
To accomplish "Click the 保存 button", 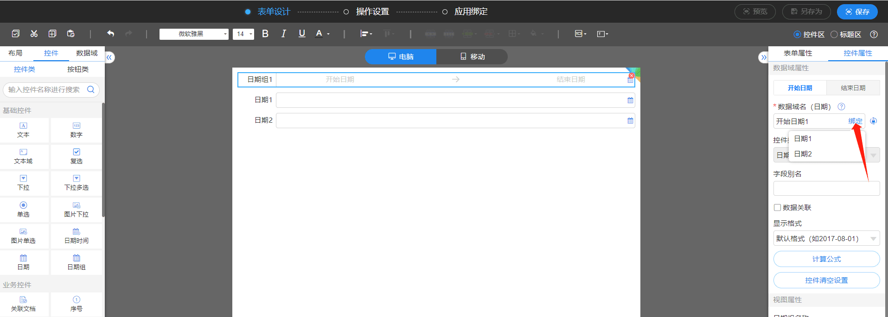I will click(x=857, y=12).
